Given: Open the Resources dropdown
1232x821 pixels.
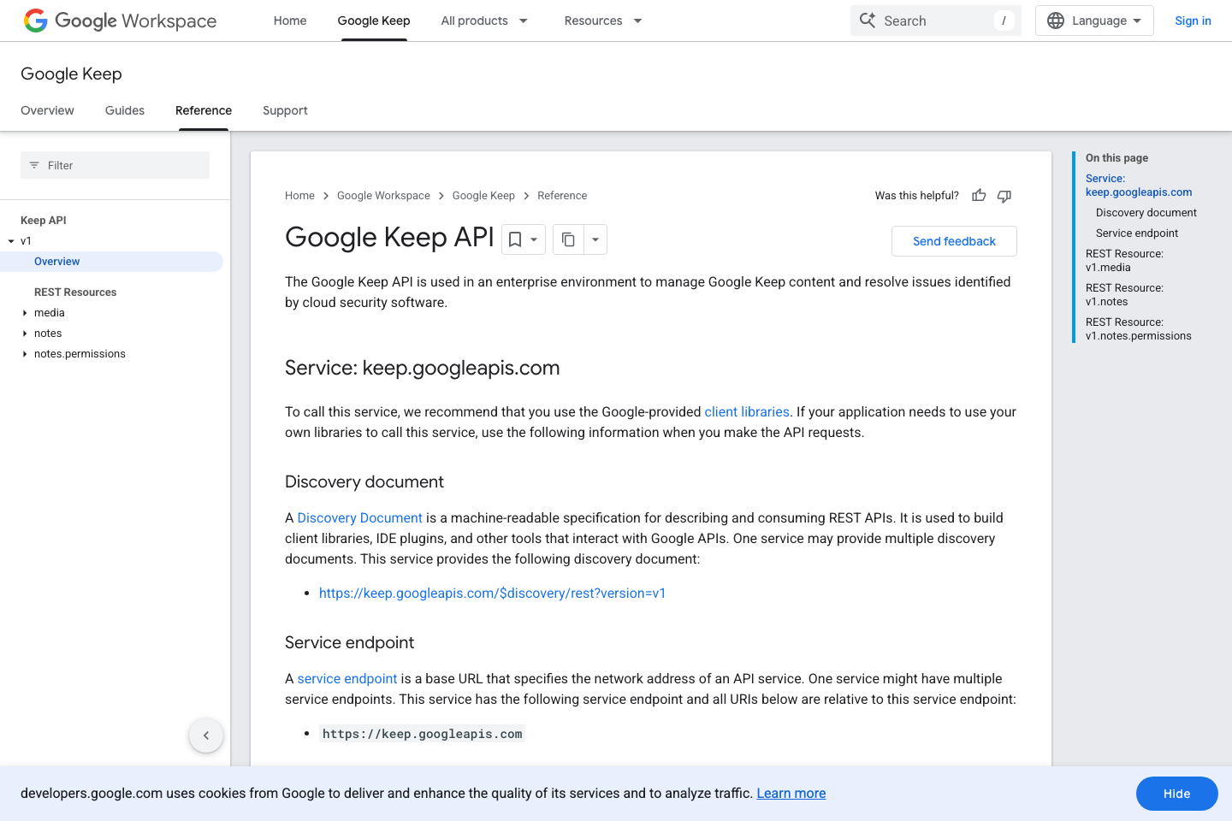Looking at the screenshot, I should coord(602,20).
